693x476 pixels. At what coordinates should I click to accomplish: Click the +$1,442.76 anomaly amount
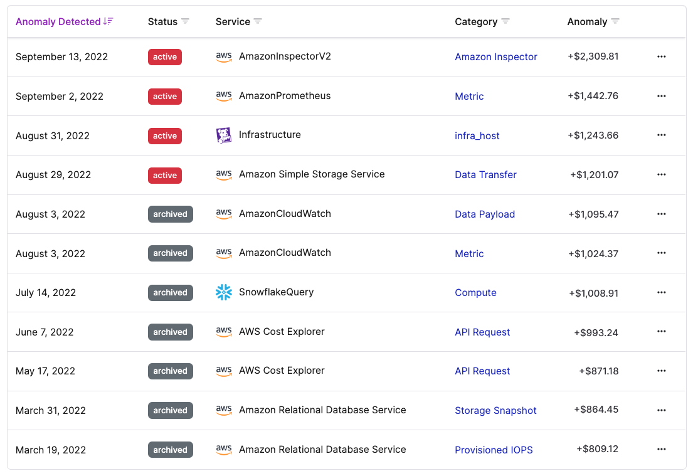tap(593, 96)
